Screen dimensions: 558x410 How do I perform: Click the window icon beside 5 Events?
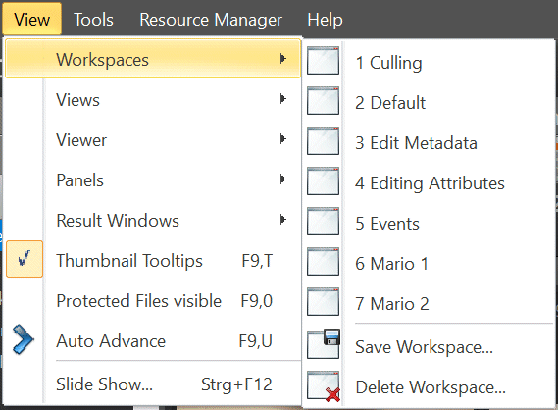(x=323, y=222)
